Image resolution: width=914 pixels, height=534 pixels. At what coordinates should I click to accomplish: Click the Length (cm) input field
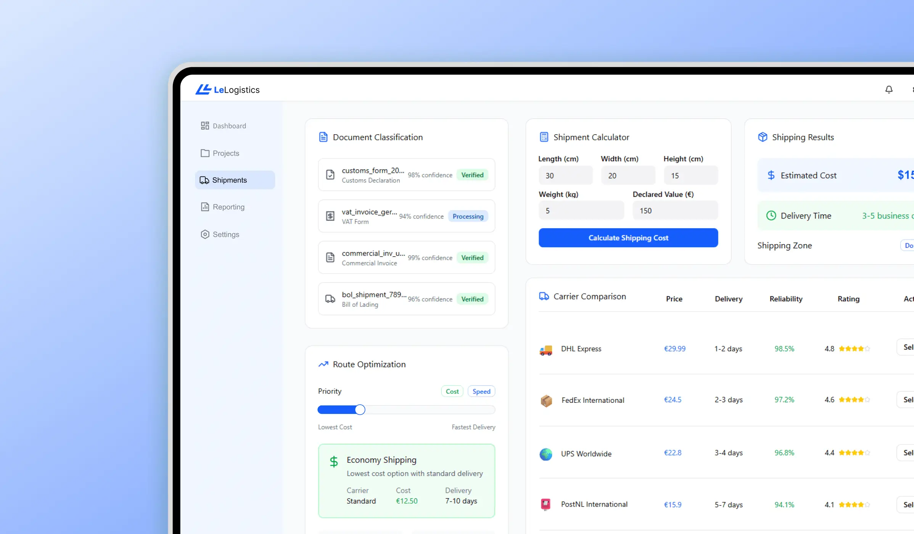coord(566,175)
